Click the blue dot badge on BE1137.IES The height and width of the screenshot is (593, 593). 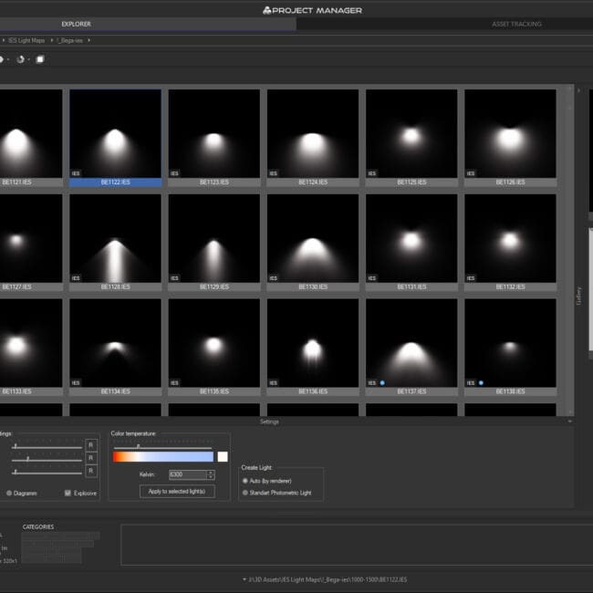point(382,383)
